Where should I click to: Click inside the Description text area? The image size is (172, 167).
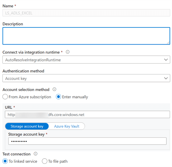pos(86,36)
